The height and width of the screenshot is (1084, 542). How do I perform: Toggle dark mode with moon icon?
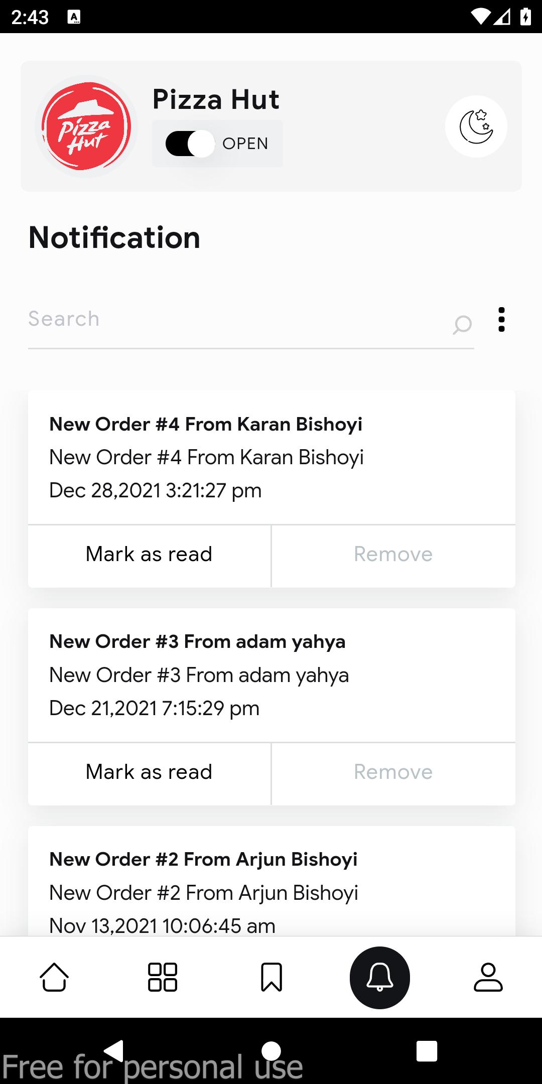tap(476, 126)
